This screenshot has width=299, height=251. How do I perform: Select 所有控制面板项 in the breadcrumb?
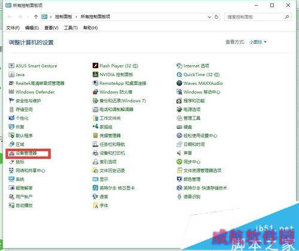tap(95, 17)
